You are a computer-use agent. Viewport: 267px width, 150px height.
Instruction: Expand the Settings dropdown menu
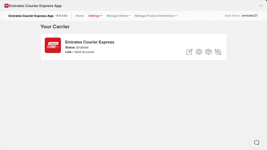(x=95, y=16)
